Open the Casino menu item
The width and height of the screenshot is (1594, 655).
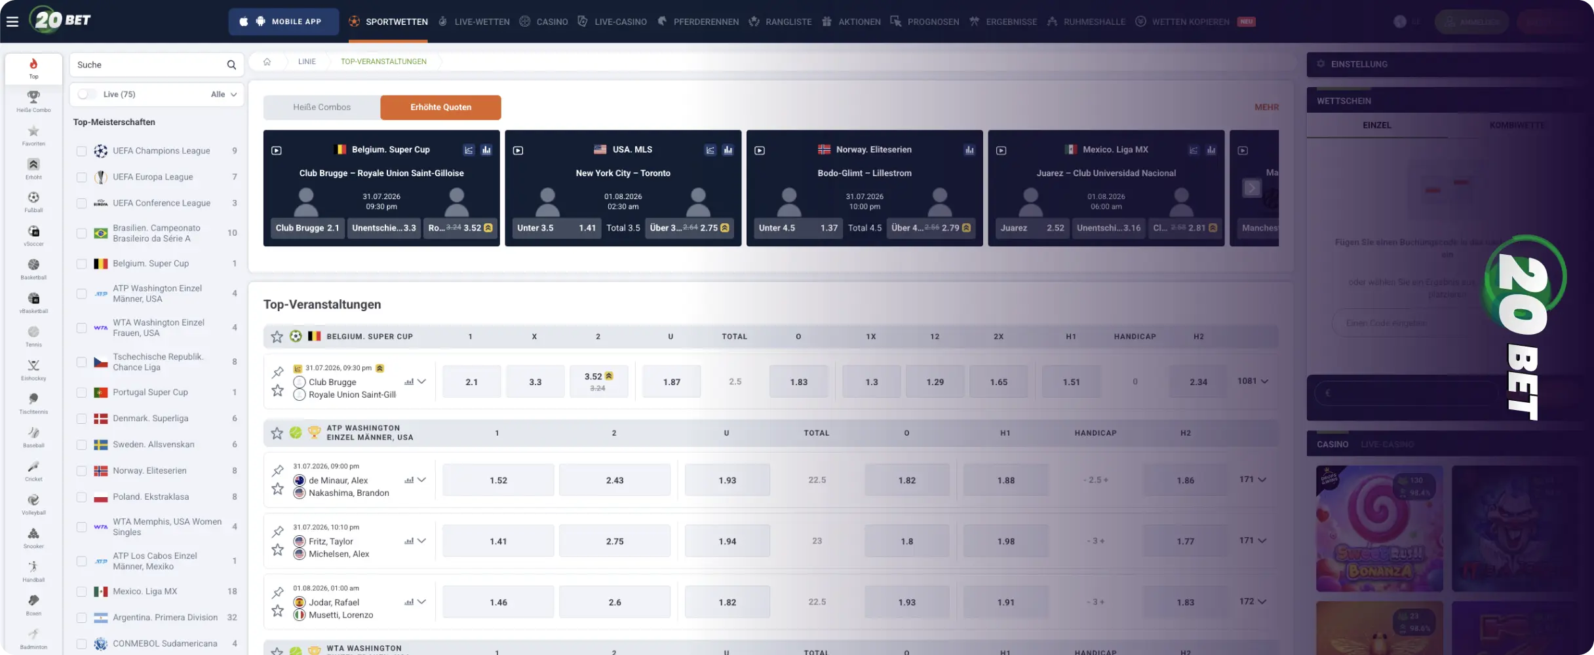click(544, 22)
